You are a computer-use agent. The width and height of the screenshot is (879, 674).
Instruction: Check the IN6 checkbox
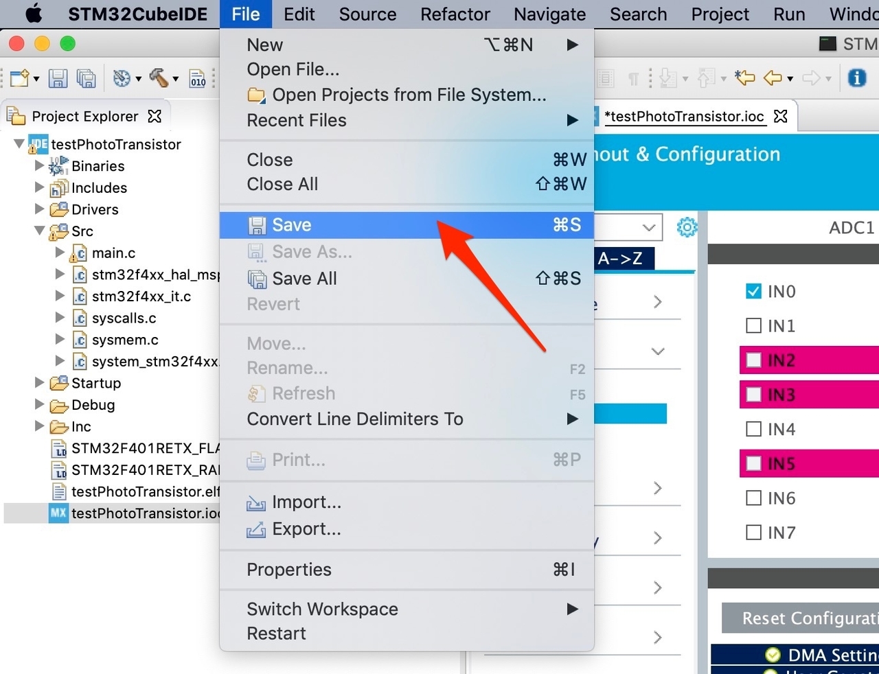(753, 498)
